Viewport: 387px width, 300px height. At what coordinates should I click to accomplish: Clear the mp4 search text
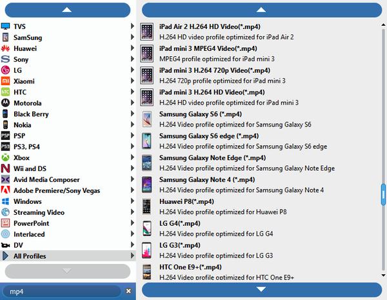click(x=128, y=291)
